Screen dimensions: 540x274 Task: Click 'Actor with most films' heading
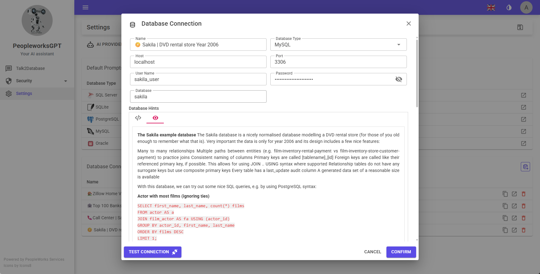173,196
